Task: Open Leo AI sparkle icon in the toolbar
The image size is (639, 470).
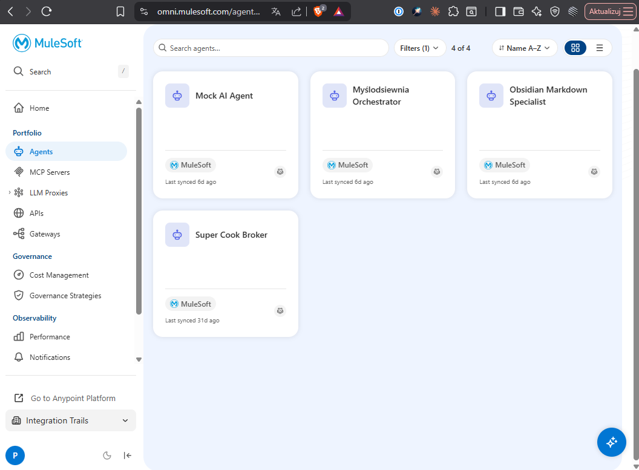Action: [x=537, y=11]
